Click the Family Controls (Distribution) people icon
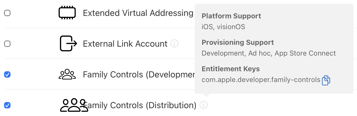 74,105
